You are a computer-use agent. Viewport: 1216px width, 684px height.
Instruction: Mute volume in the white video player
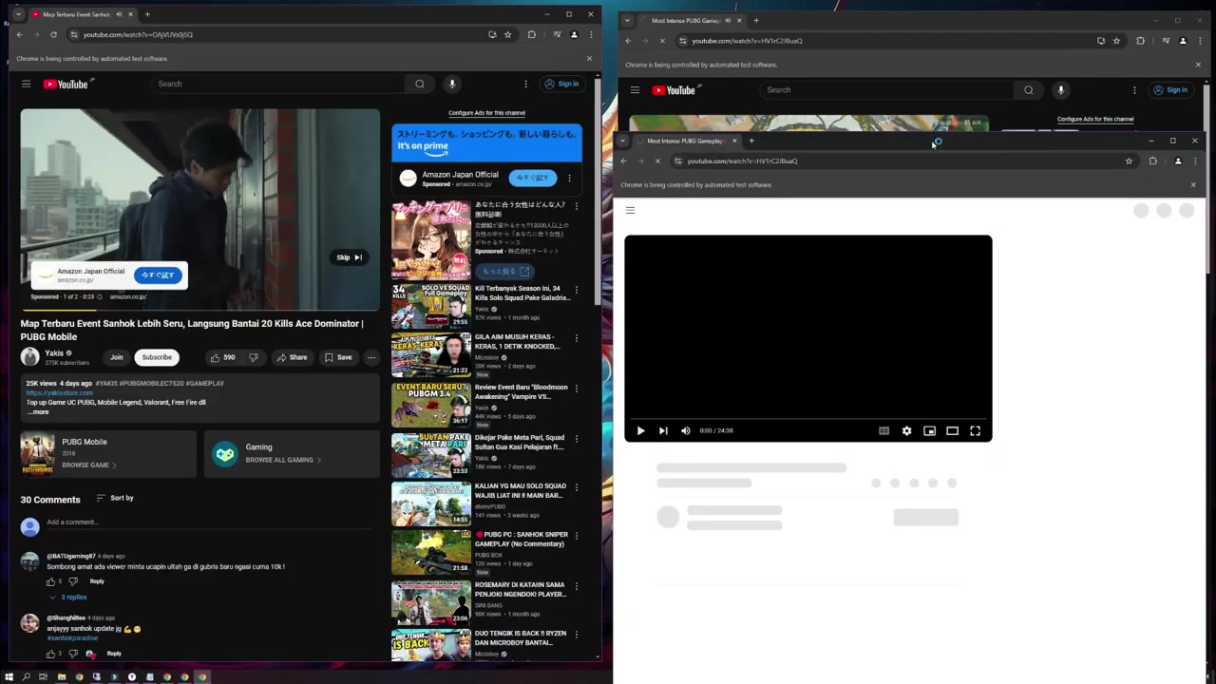click(x=686, y=430)
